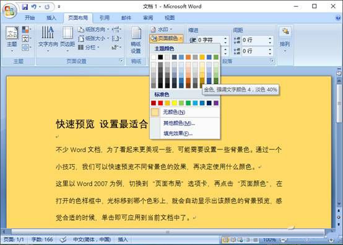Click the 文字方向 text direction button
343x245 pixels.
[48, 40]
